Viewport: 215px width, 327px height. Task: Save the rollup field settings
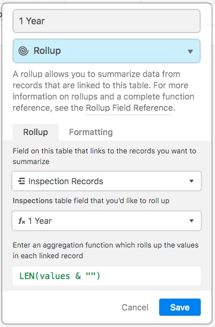(x=179, y=307)
